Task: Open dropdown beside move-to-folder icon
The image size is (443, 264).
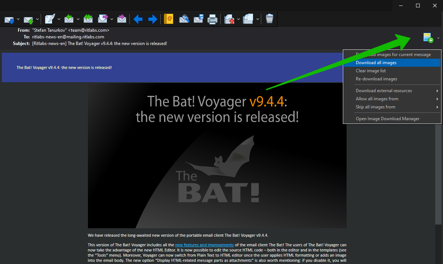Action: [238, 19]
